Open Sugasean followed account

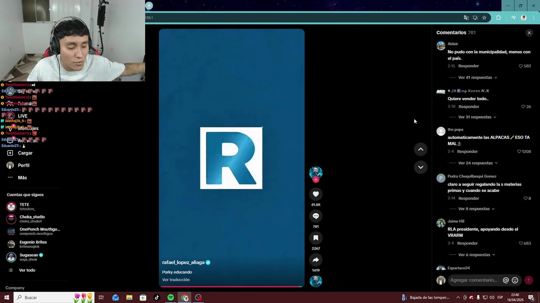(25, 257)
